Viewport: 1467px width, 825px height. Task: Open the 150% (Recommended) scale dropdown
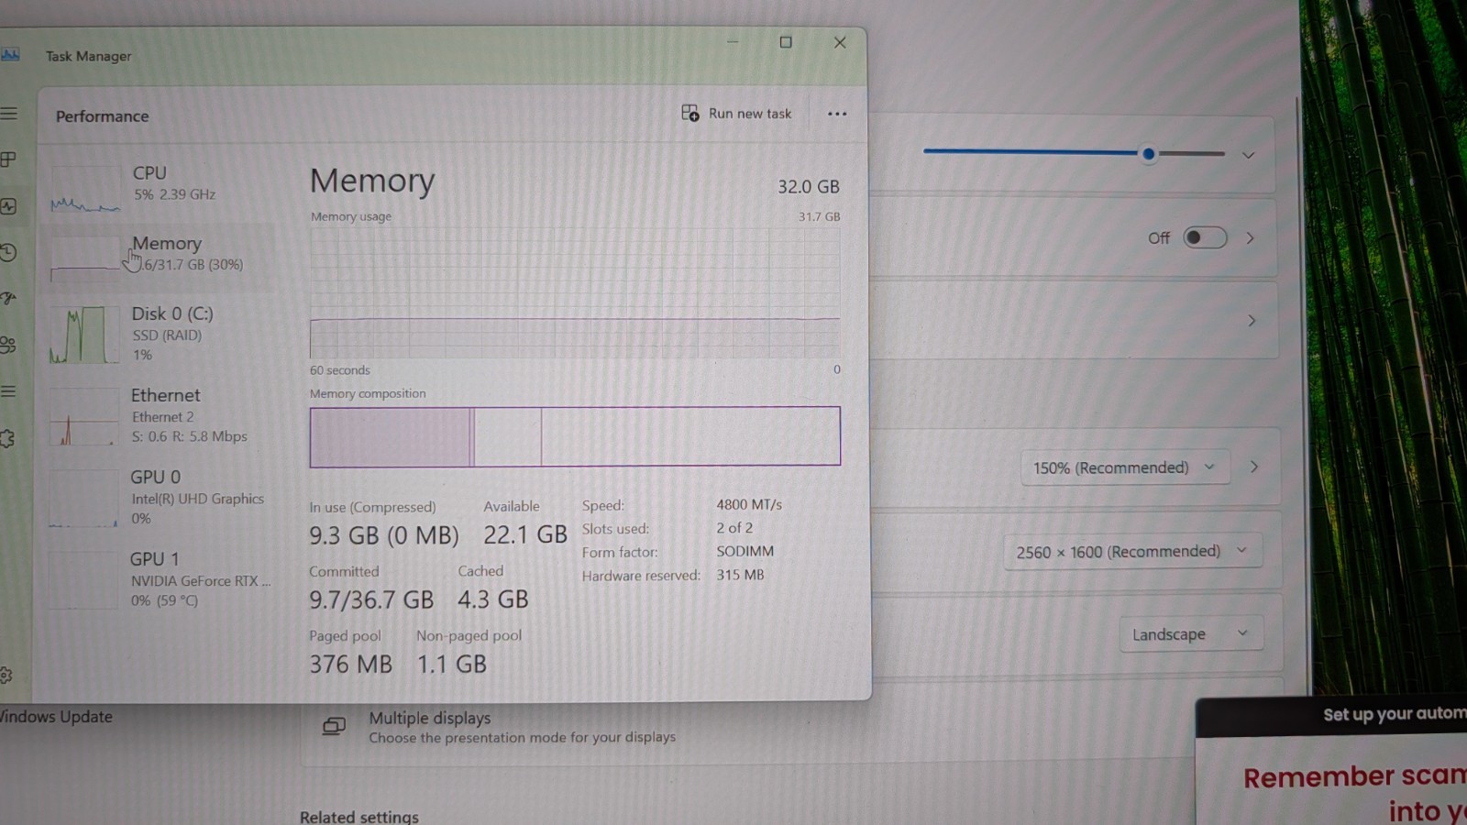(x=1125, y=467)
